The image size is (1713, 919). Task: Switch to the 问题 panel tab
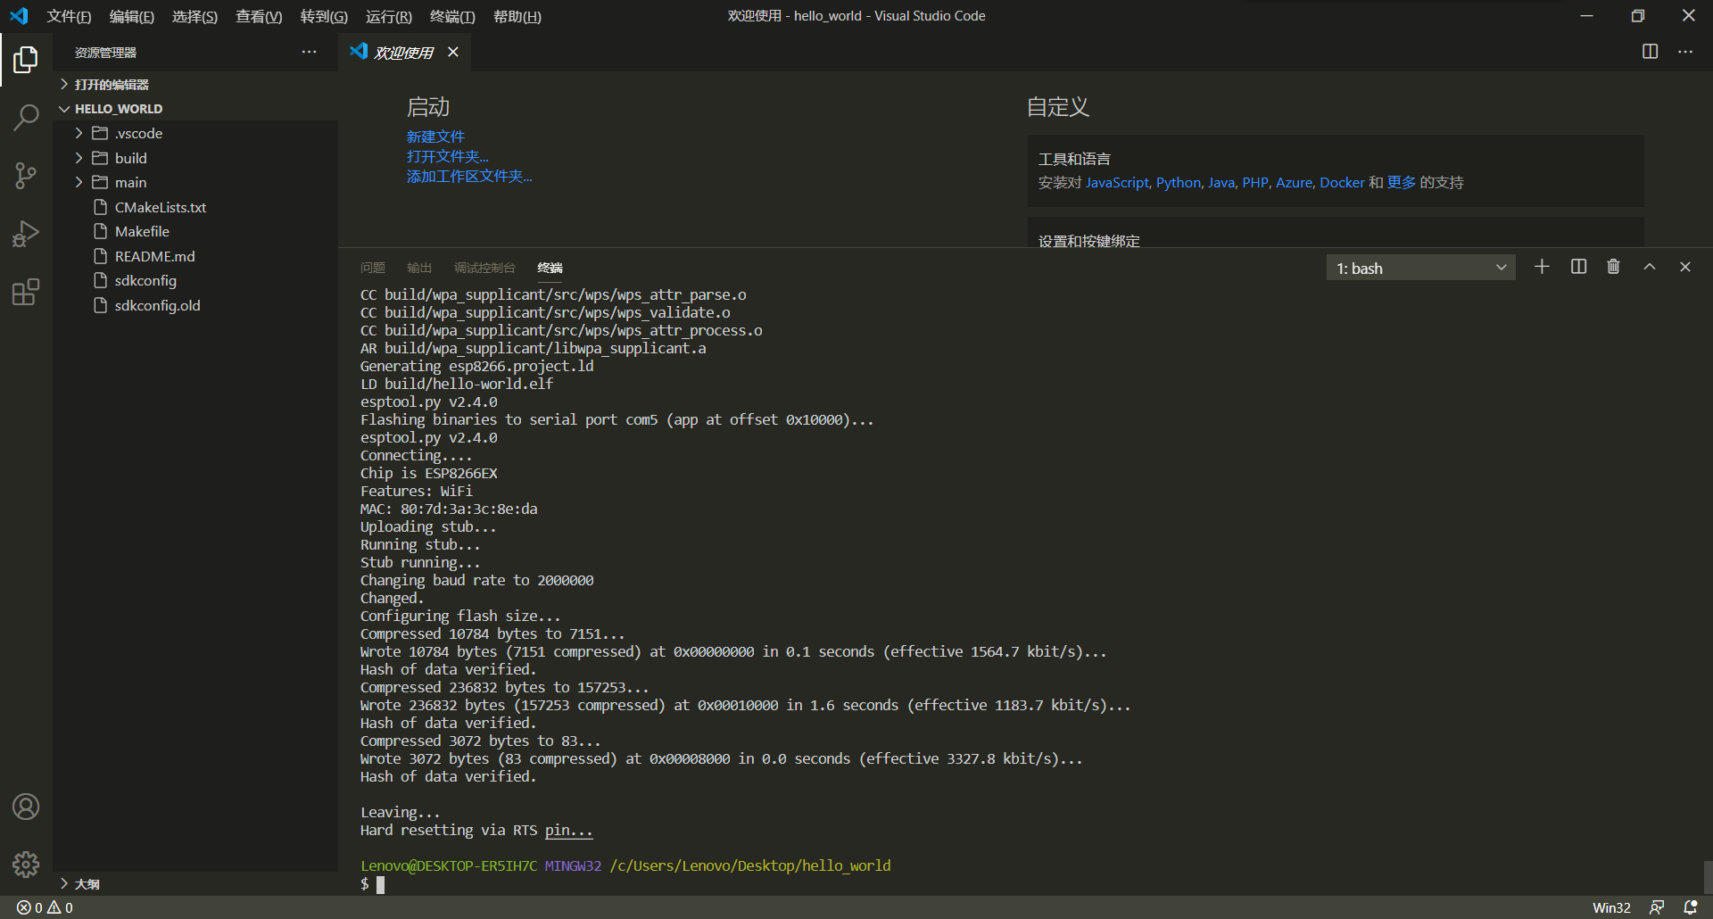tap(373, 268)
